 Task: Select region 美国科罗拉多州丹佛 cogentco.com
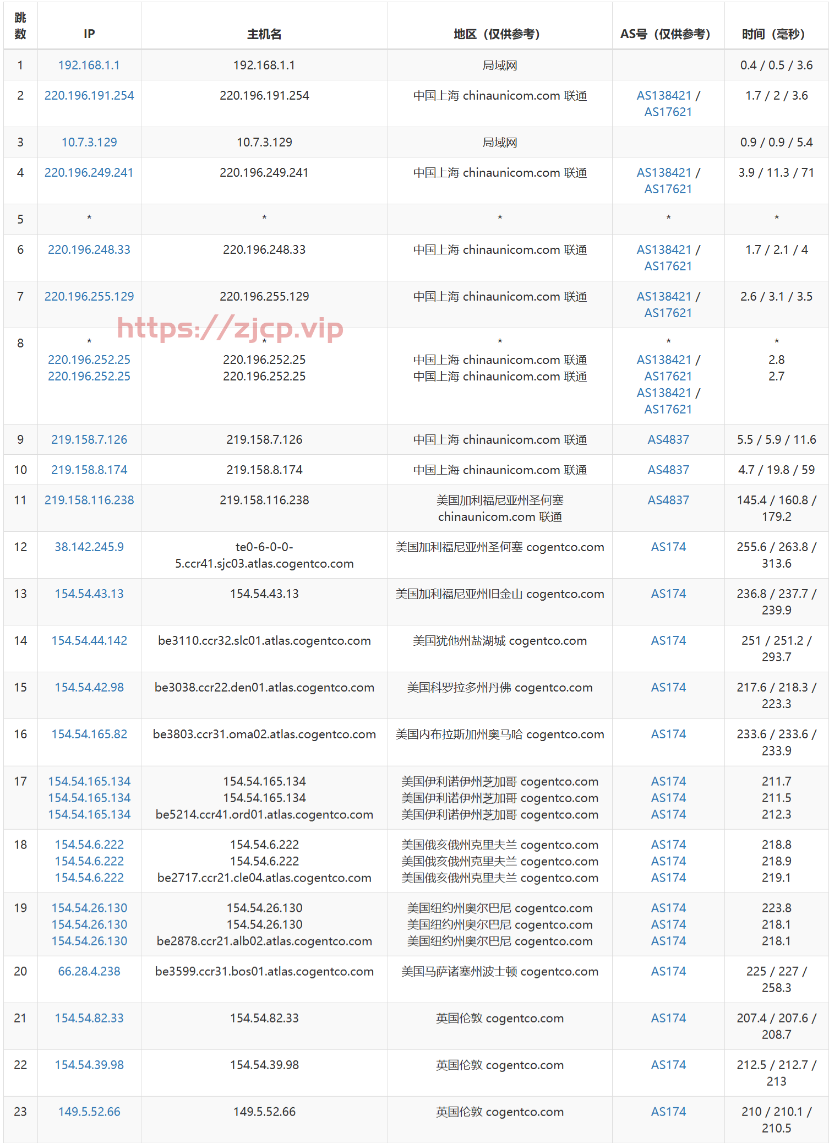500,687
